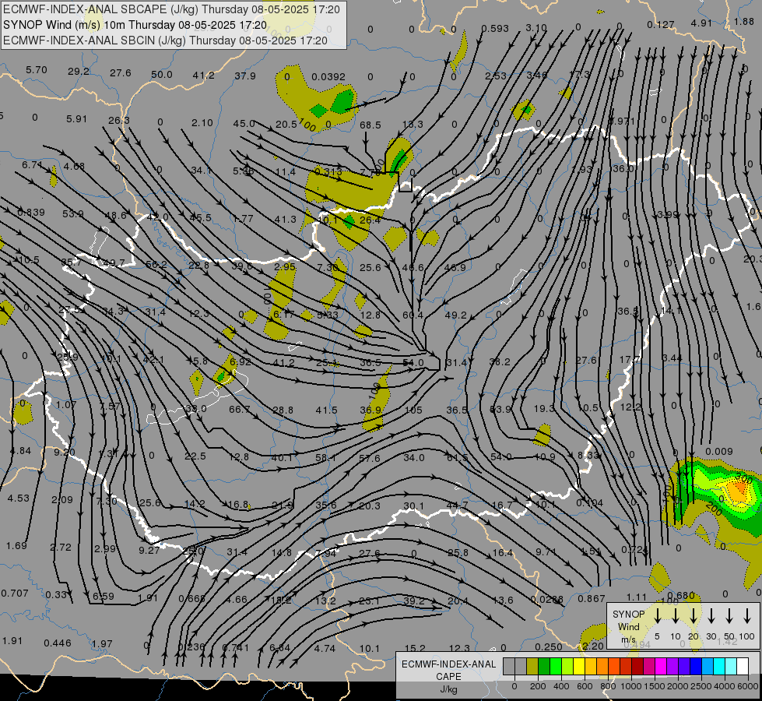Click the map value 48.6
762x701 pixels.
pos(116,216)
